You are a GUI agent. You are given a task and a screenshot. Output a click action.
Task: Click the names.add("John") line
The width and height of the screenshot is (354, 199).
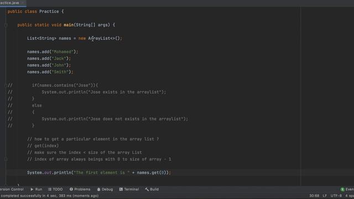coord(49,65)
